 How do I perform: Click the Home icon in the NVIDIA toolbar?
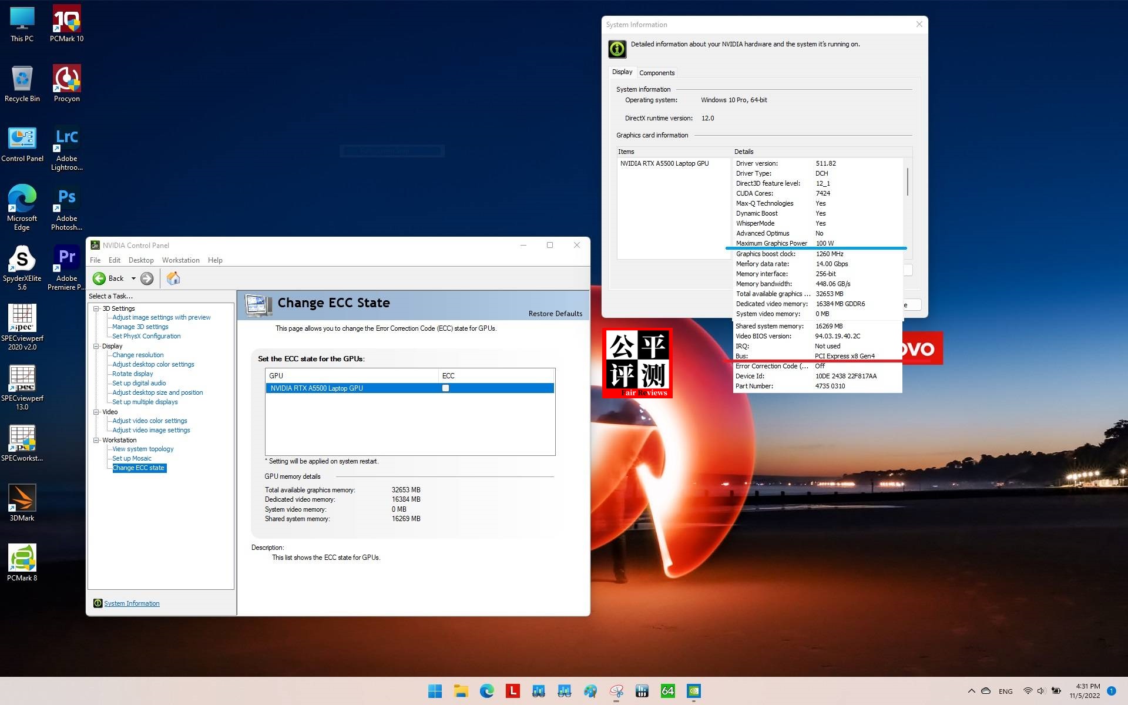pos(173,278)
